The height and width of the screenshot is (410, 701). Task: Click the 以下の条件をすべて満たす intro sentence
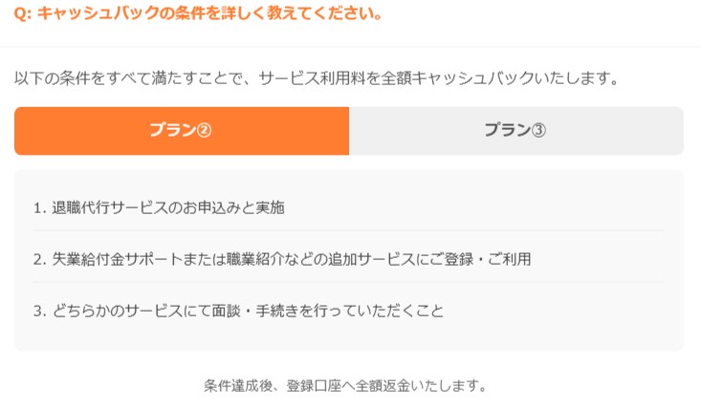317,78
